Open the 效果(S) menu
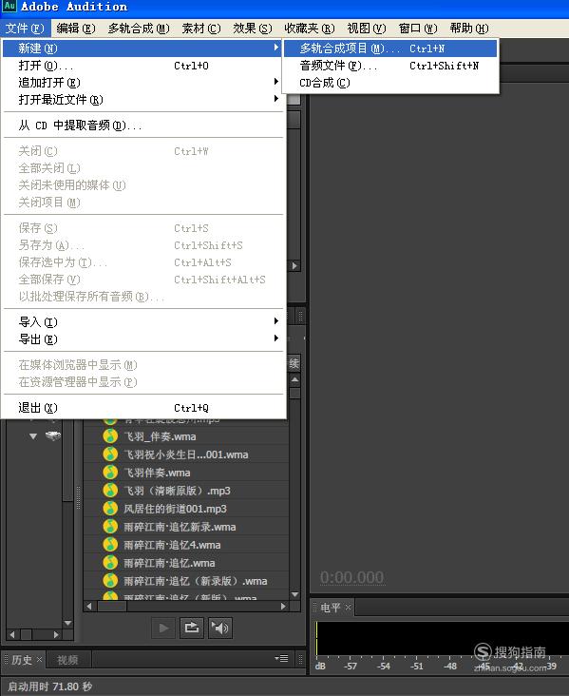Screen dimensions: 569x696 click(x=253, y=29)
